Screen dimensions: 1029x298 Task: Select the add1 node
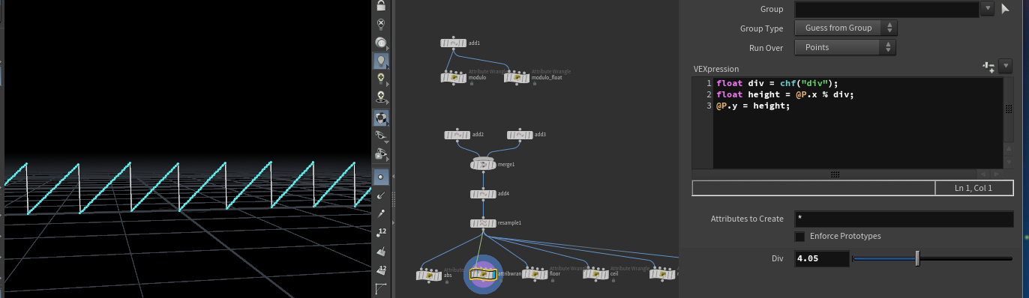click(x=453, y=43)
